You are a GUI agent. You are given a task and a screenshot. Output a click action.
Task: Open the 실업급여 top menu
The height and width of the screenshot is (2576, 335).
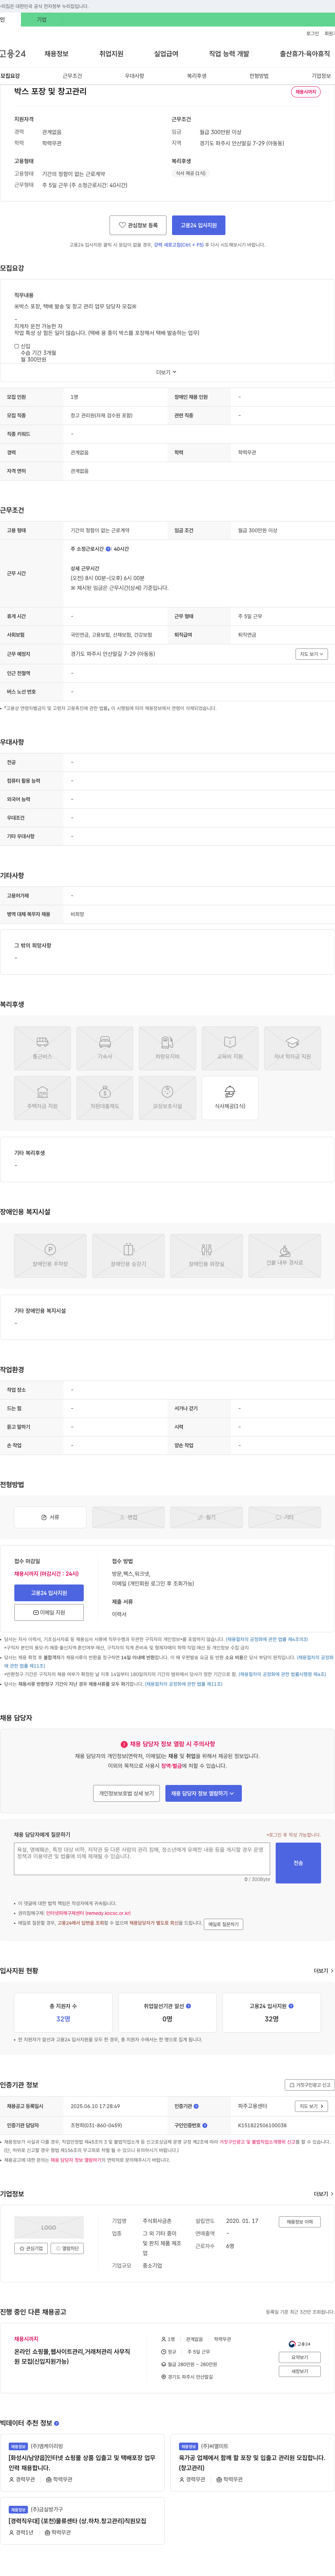click(x=166, y=54)
